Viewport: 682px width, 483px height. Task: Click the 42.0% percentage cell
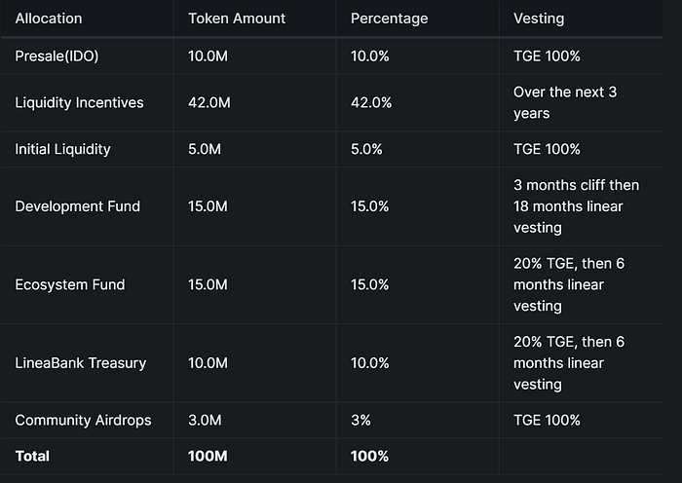click(371, 103)
